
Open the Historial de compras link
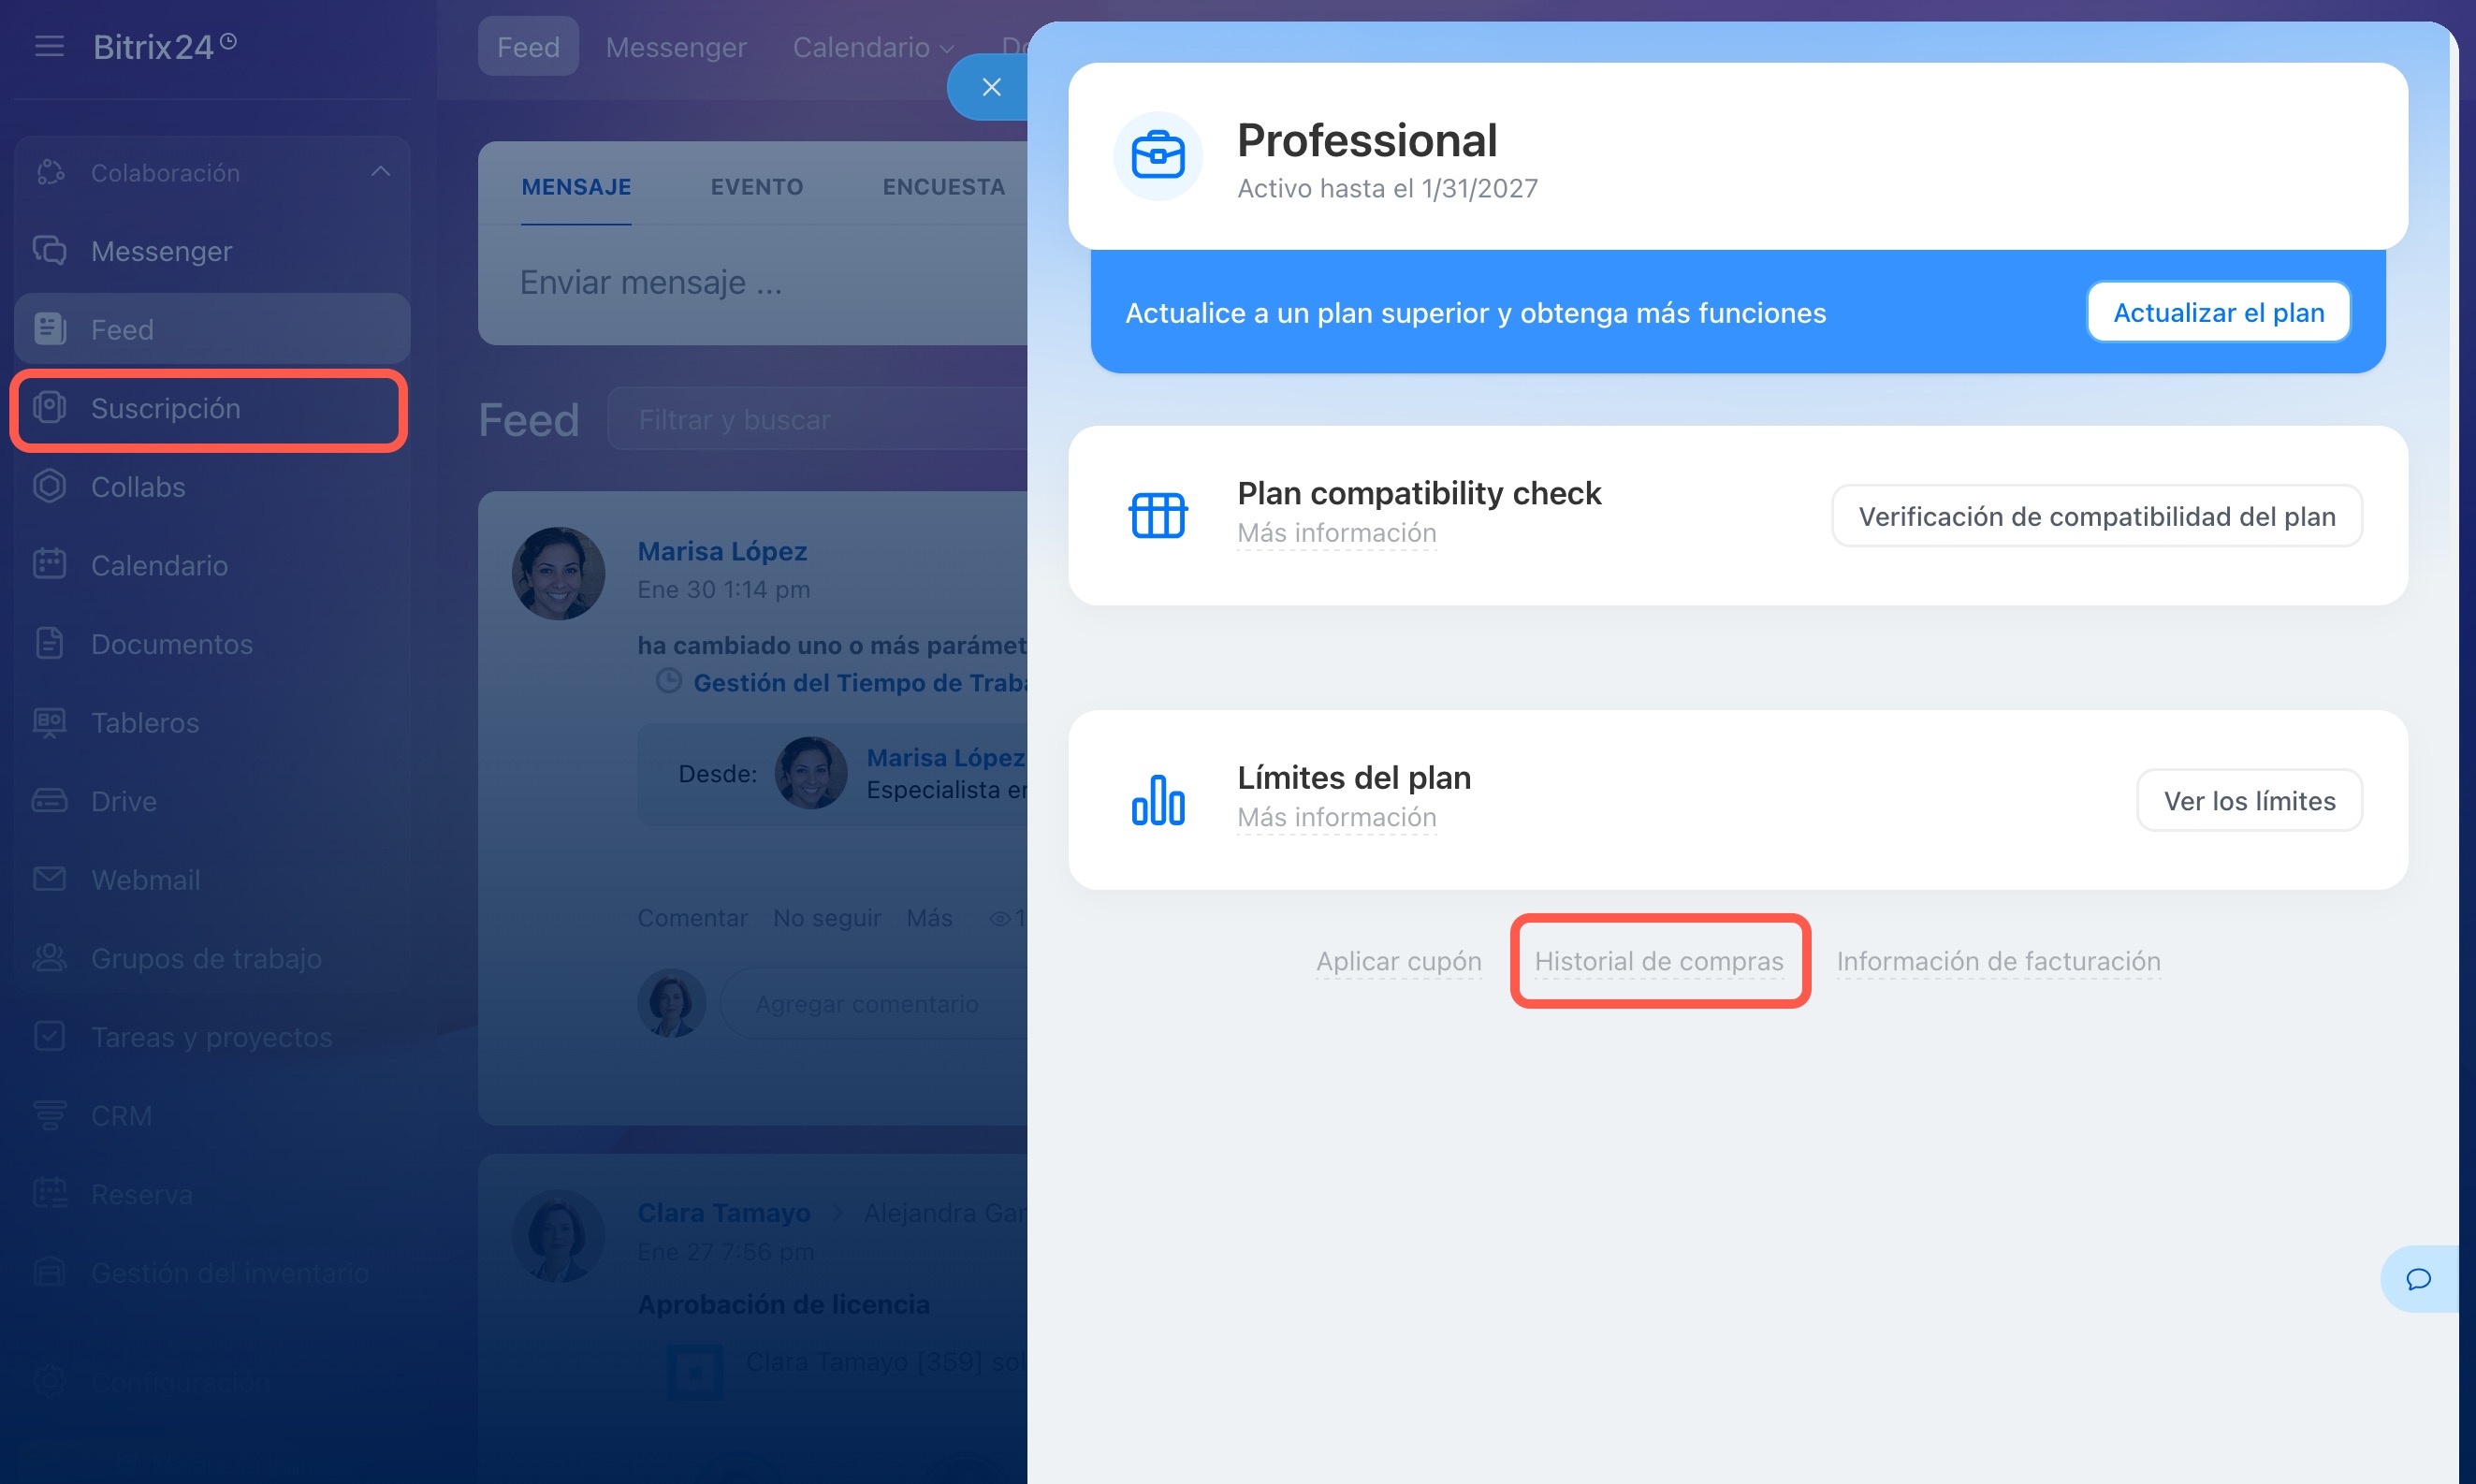pos(1658,961)
